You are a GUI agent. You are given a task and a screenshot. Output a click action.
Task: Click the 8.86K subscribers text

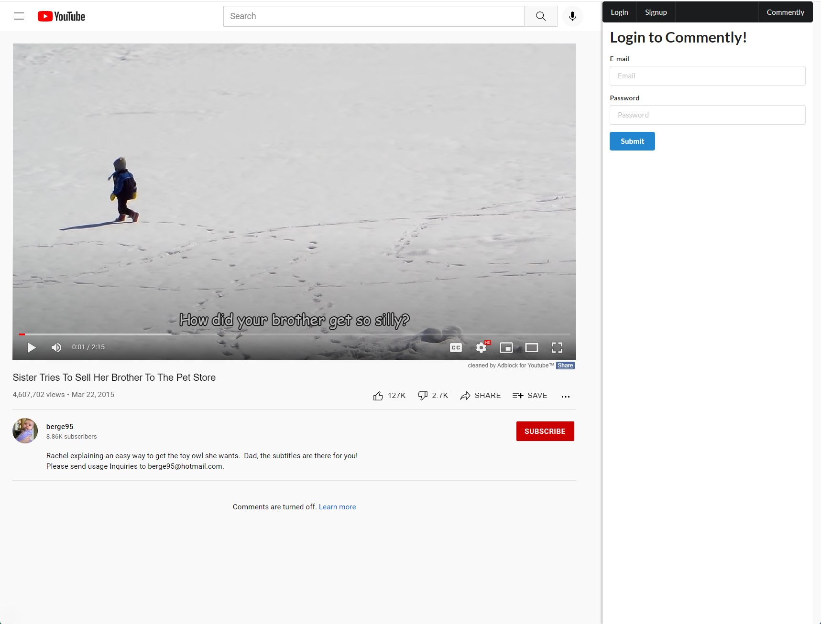[72, 437]
